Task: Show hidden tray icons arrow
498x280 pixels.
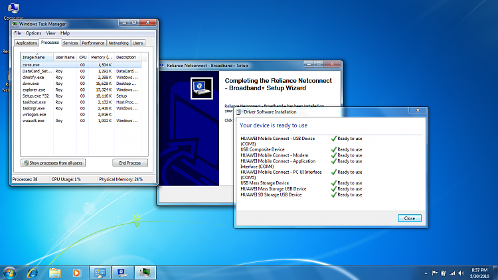Action: [426, 273]
